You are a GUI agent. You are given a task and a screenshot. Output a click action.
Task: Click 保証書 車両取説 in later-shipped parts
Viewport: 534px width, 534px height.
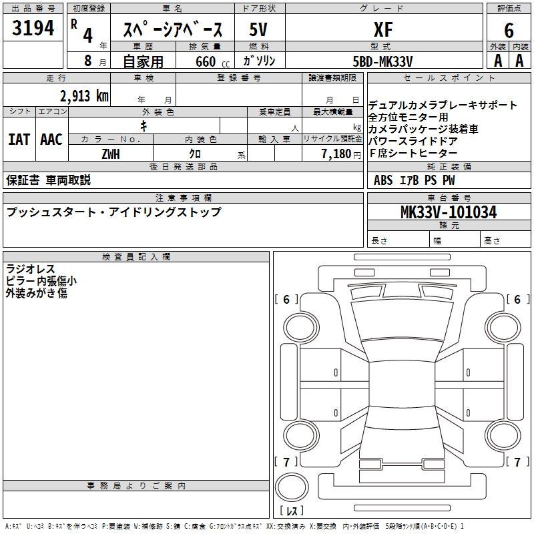pyautogui.click(x=48, y=180)
